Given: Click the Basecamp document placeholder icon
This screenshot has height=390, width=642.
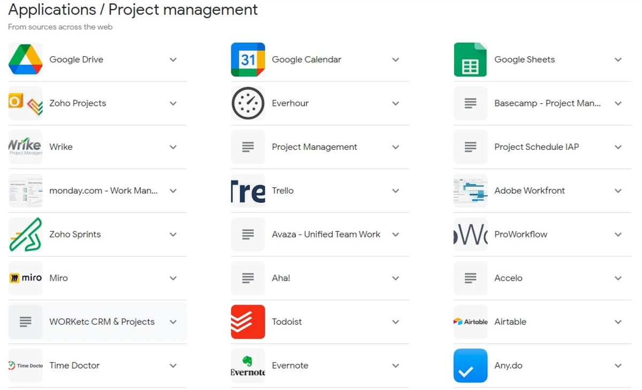Looking at the screenshot, I should [470, 103].
